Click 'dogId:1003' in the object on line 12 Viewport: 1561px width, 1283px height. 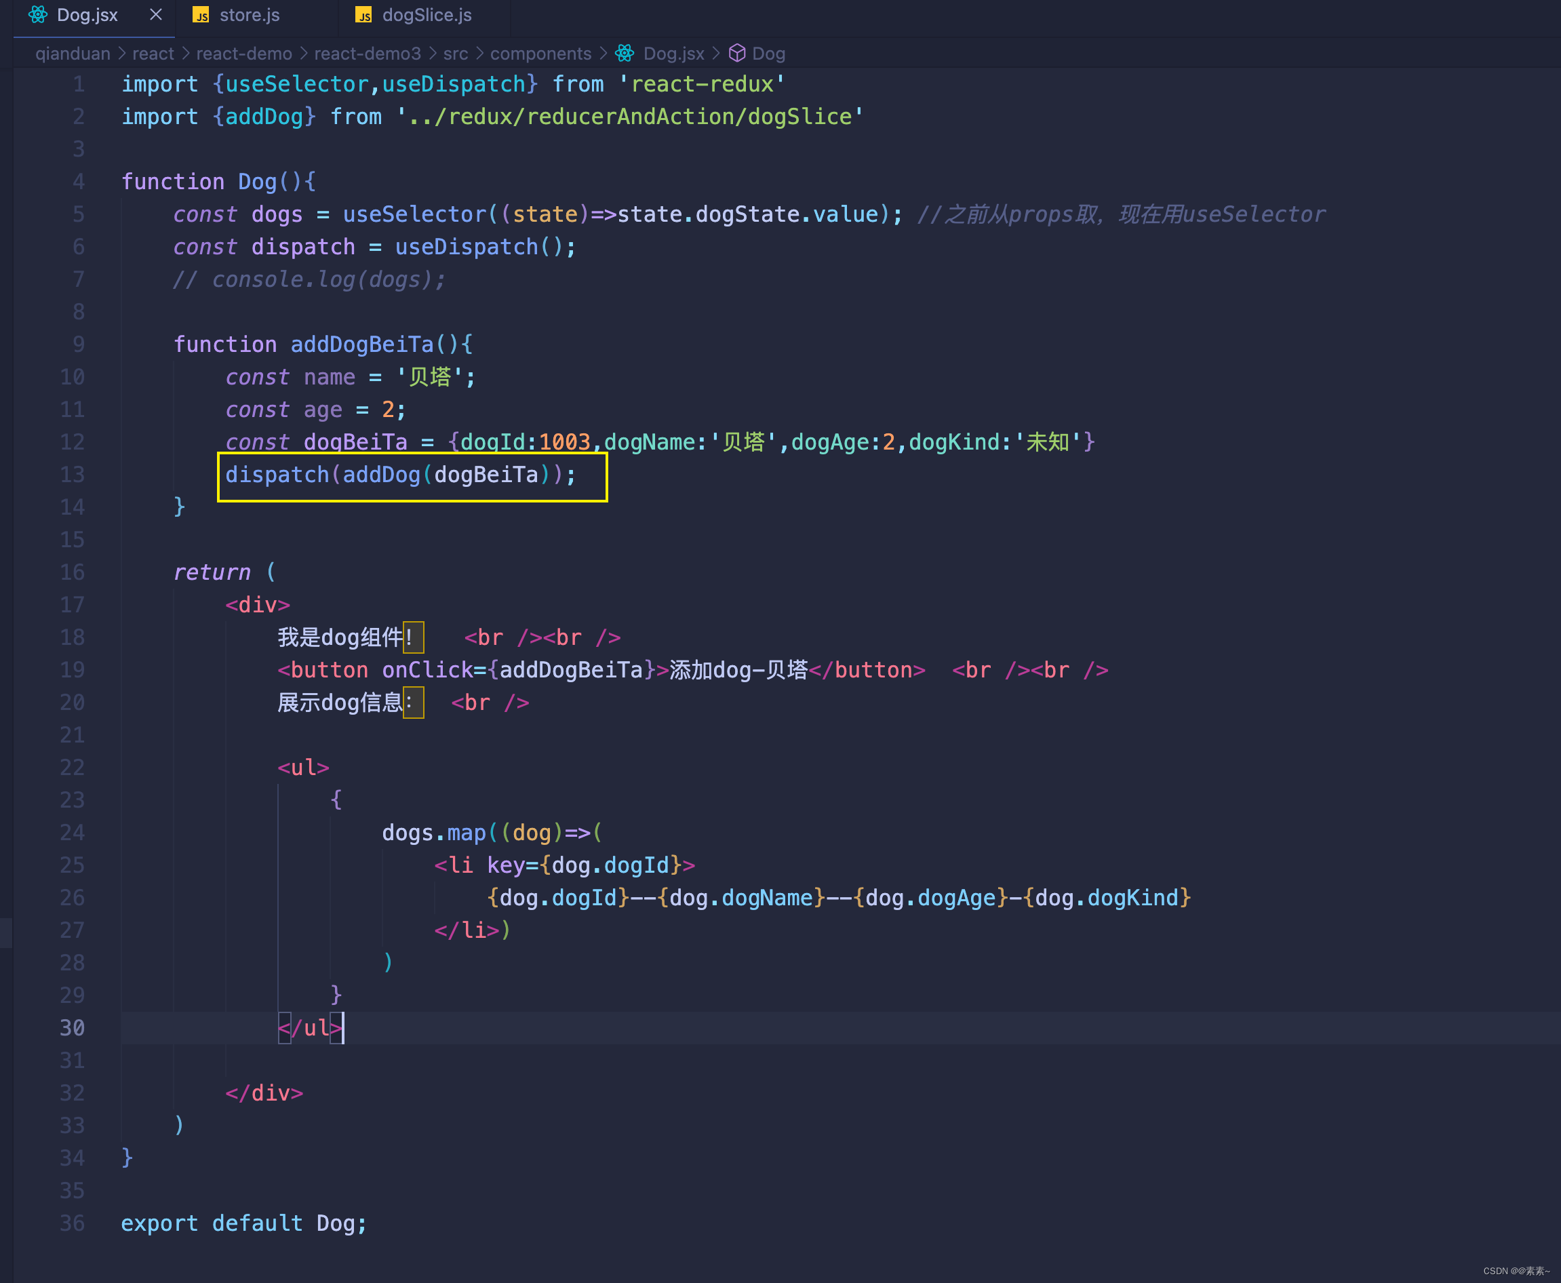click(x=525, y=442)
